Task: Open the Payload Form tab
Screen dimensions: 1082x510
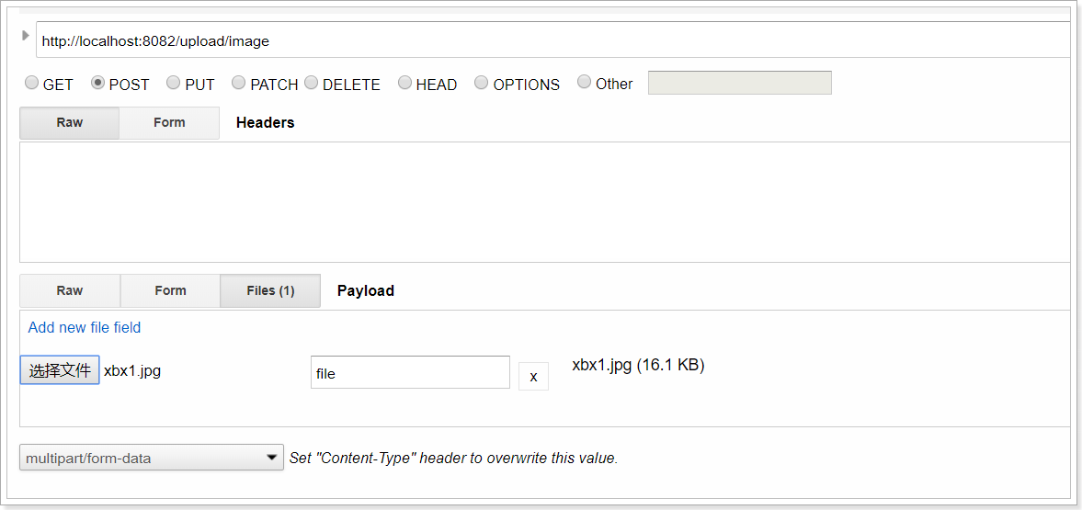Action: [170, 290]
